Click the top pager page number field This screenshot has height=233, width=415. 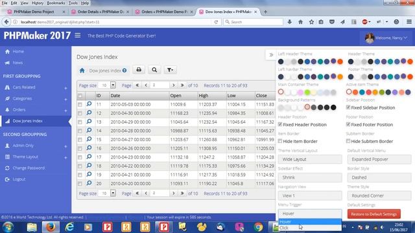160,85
